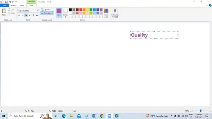
Task: Open Word from the taskbar
Action: 94,116
